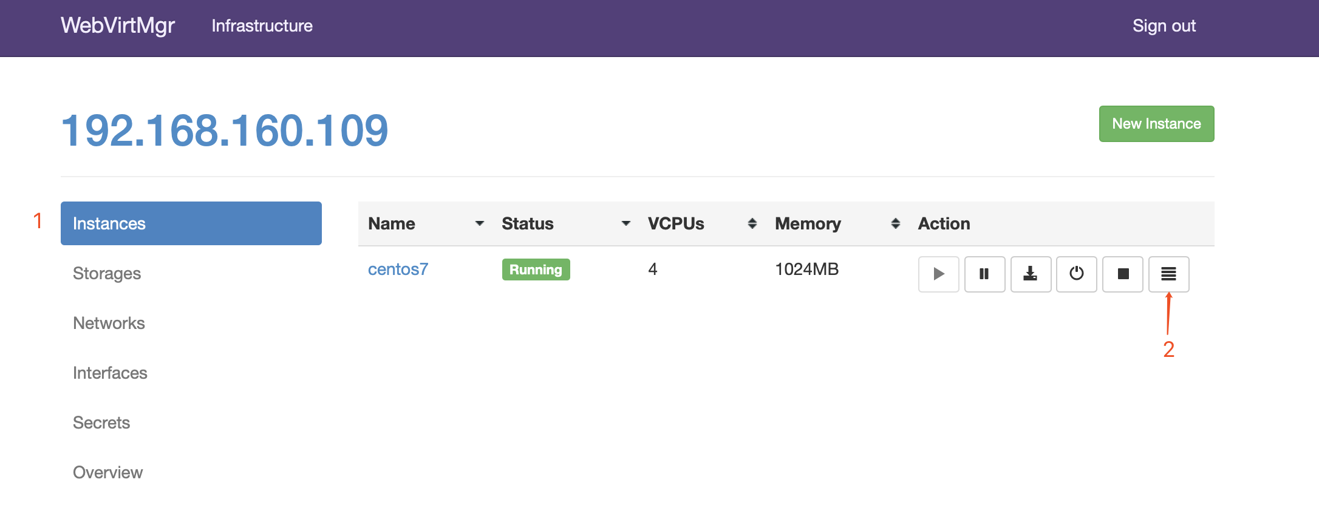The image size is (1319, 522).
Task: Open the Infrastructure menu item
Action: 262,25
